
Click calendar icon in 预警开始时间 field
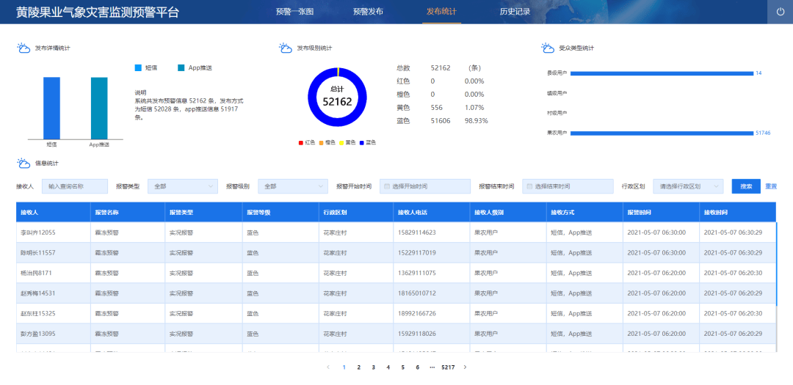pyautogui.click(x=387, y=186)
